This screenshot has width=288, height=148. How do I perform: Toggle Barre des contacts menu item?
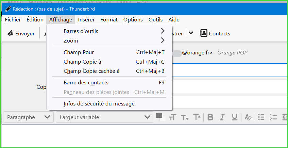pyautogui.click(x=86, y=83)
